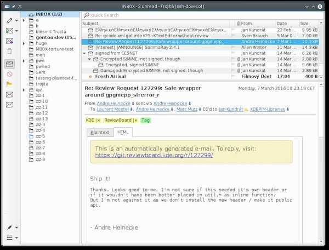The width and height of the screenshot is (329, 250).
Task: Click envelope icon of 'Damaged: Encrypted S/MIME' message
Action: 95,71
